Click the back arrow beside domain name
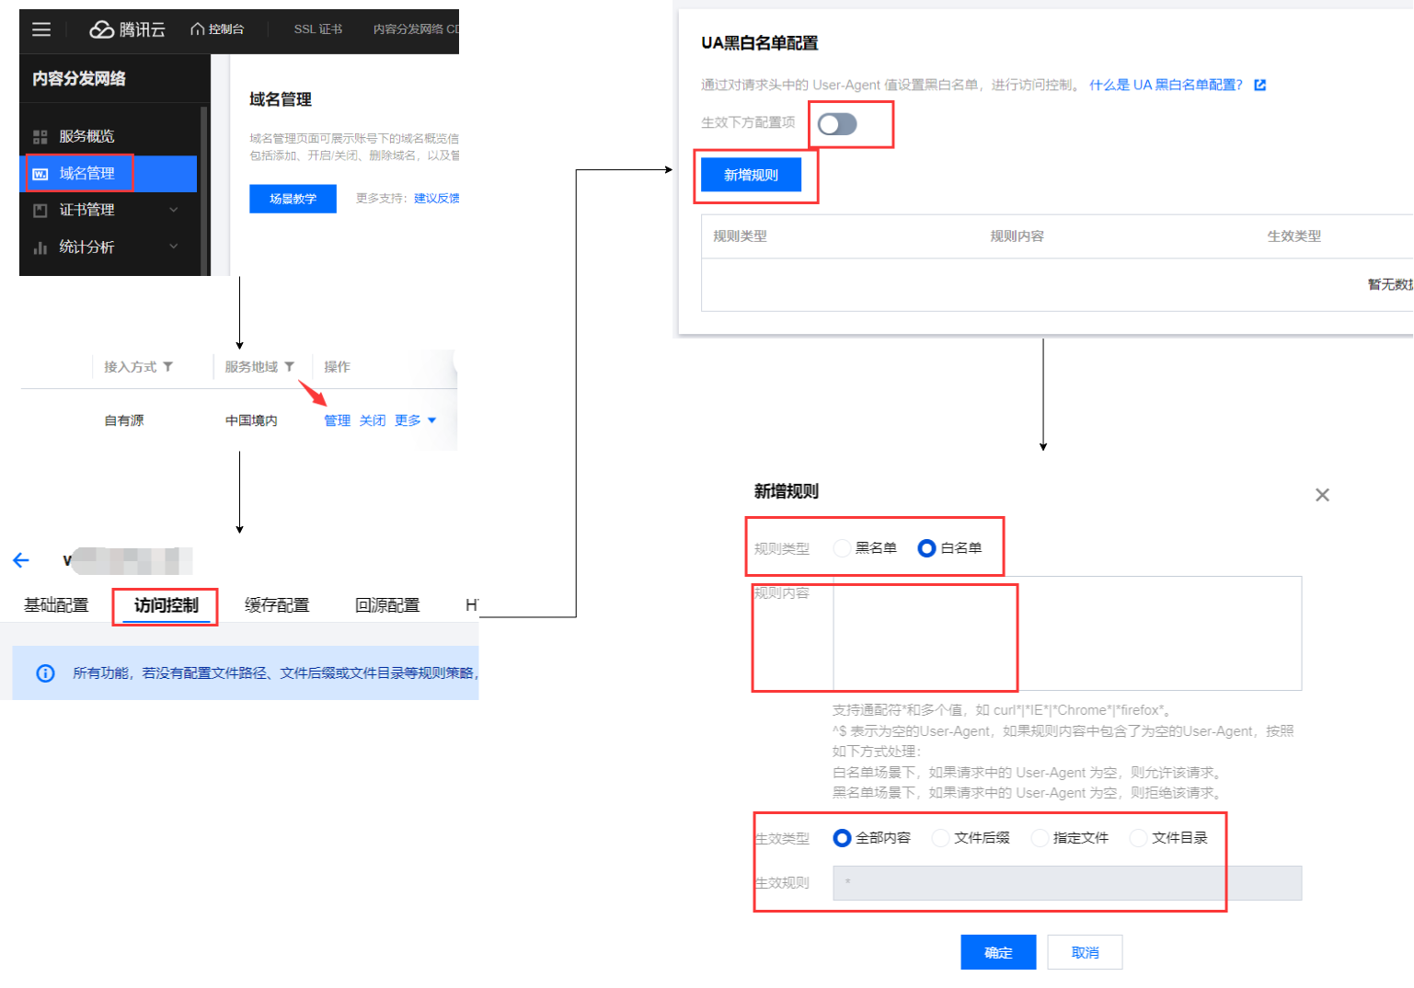The width and height of the screenshot is (1414, 988). point(21,560)
